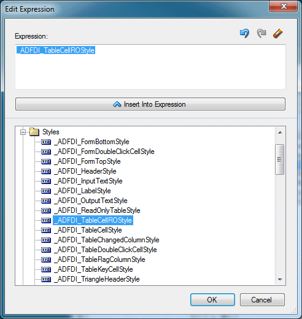Click the xyz icon beside _ADFDI_ReadOnlyTableStyle
302x319 pixels.
[x=46, y=210]
